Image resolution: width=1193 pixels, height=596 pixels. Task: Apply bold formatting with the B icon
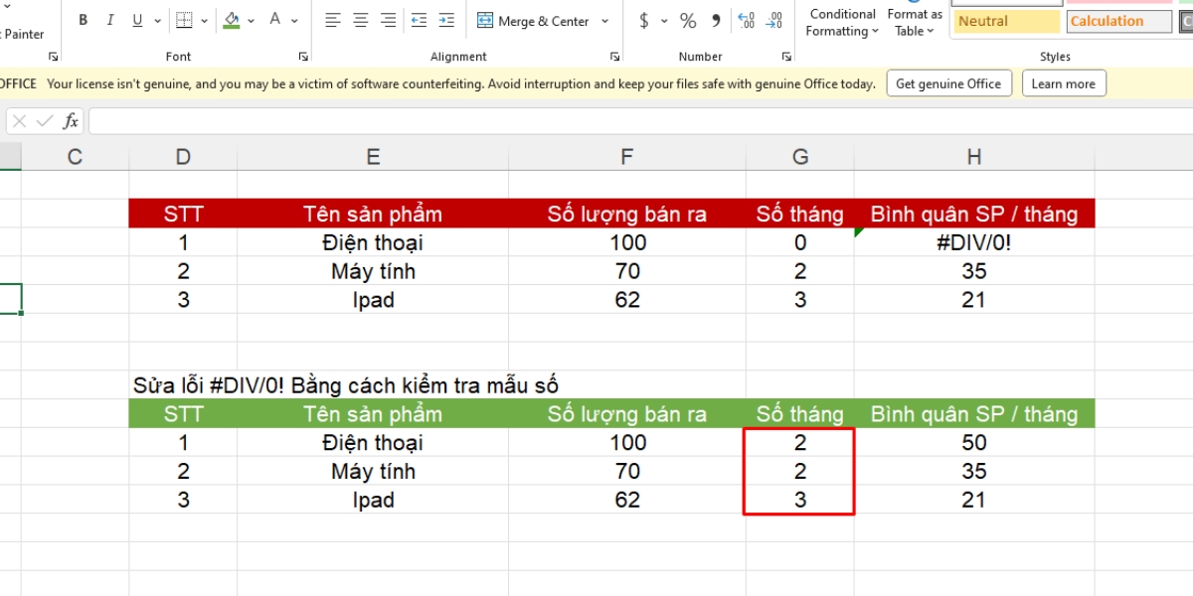click(84, 19)
